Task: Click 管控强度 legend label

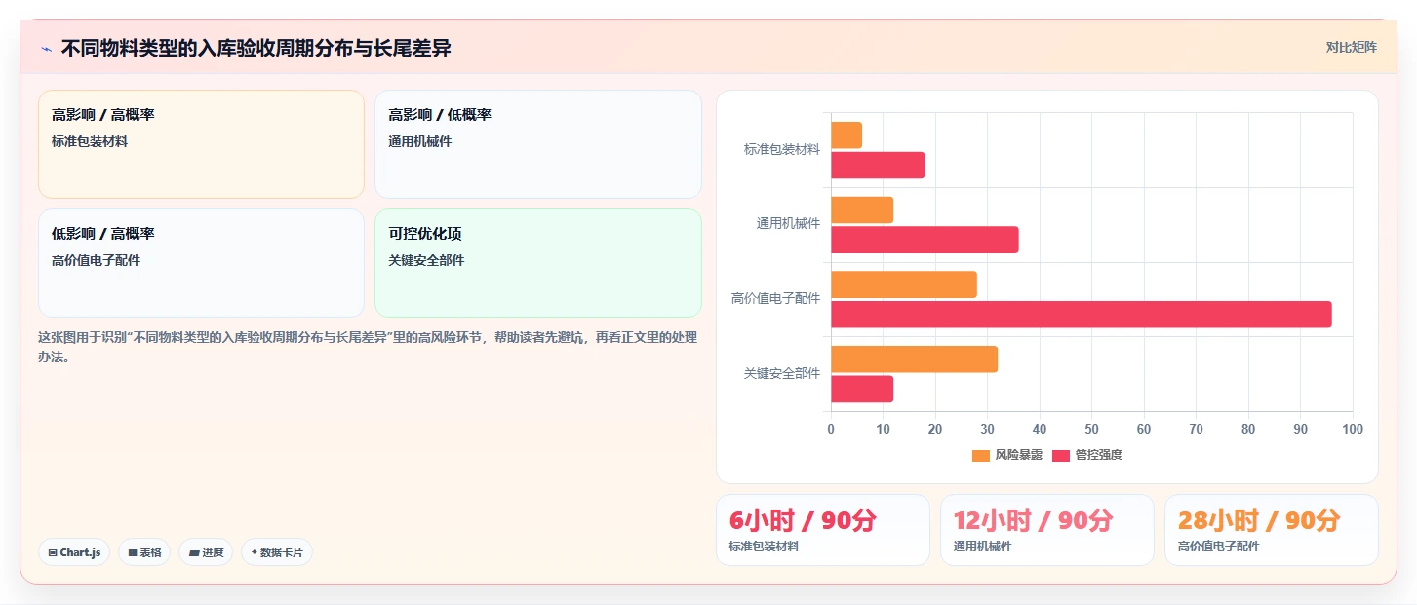Action: click(1098, 455)
